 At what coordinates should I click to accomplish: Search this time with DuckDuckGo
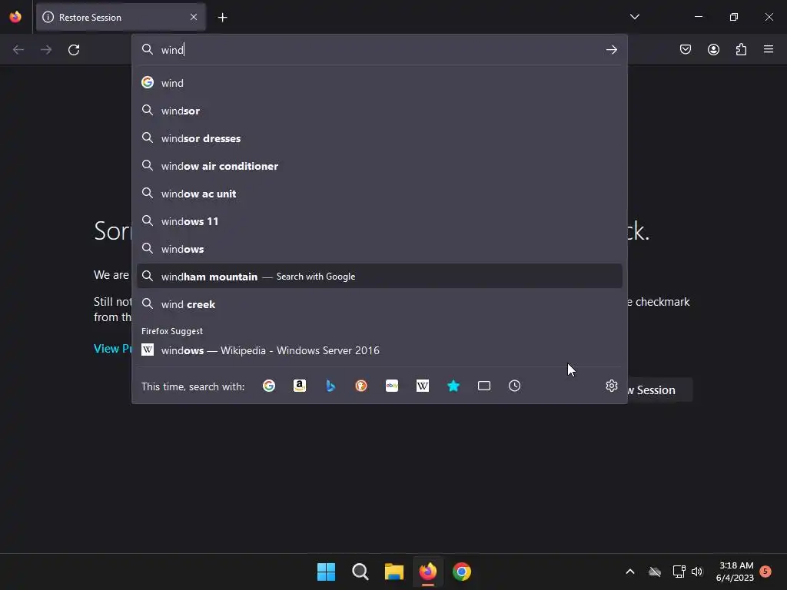coord(361,386)
